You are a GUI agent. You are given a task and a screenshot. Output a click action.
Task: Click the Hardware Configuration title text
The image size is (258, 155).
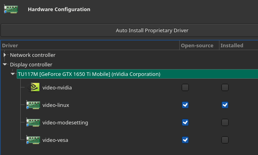pyautogui.click(x=59, y=10)
